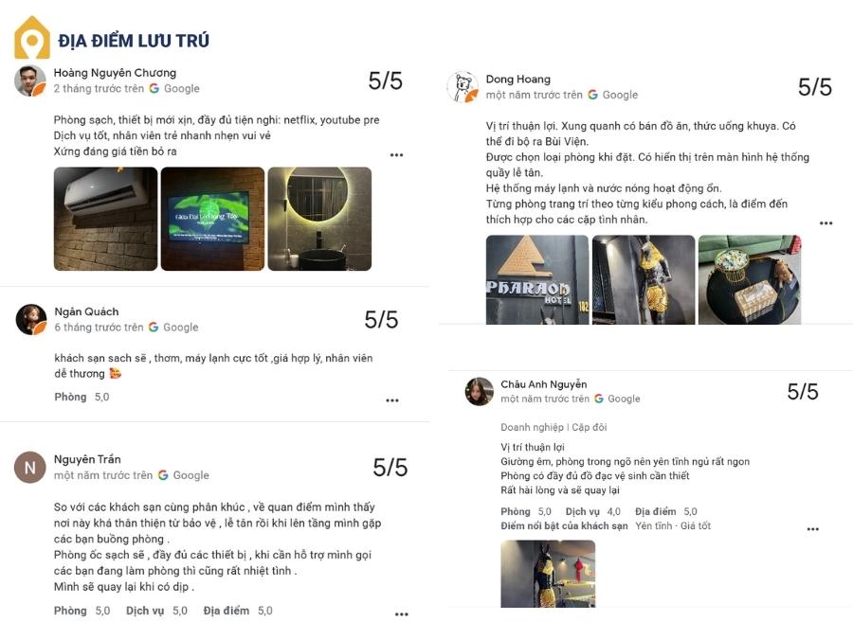Open the green sofa table photo
This screenshot has height=639, width=853.
point(750,280)
